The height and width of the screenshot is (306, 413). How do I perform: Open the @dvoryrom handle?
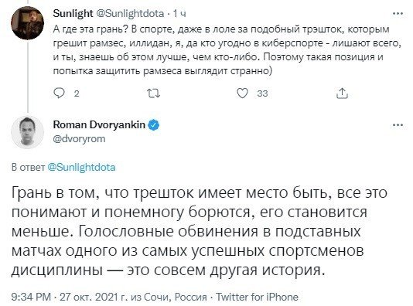79,138
